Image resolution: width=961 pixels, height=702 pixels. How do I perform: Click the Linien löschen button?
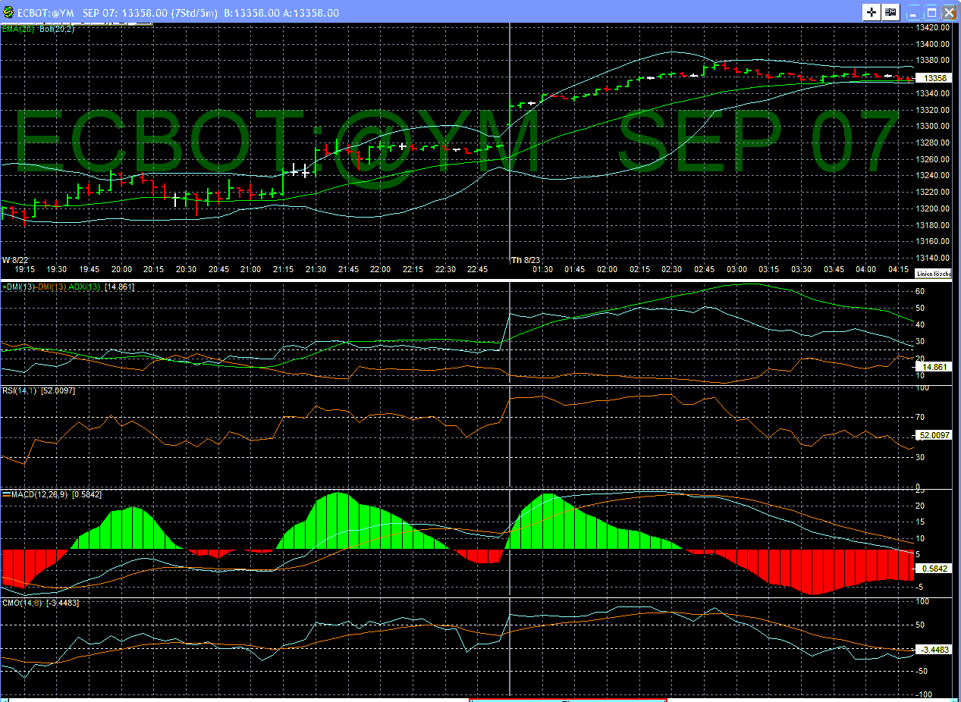click(x=932, y=272)
